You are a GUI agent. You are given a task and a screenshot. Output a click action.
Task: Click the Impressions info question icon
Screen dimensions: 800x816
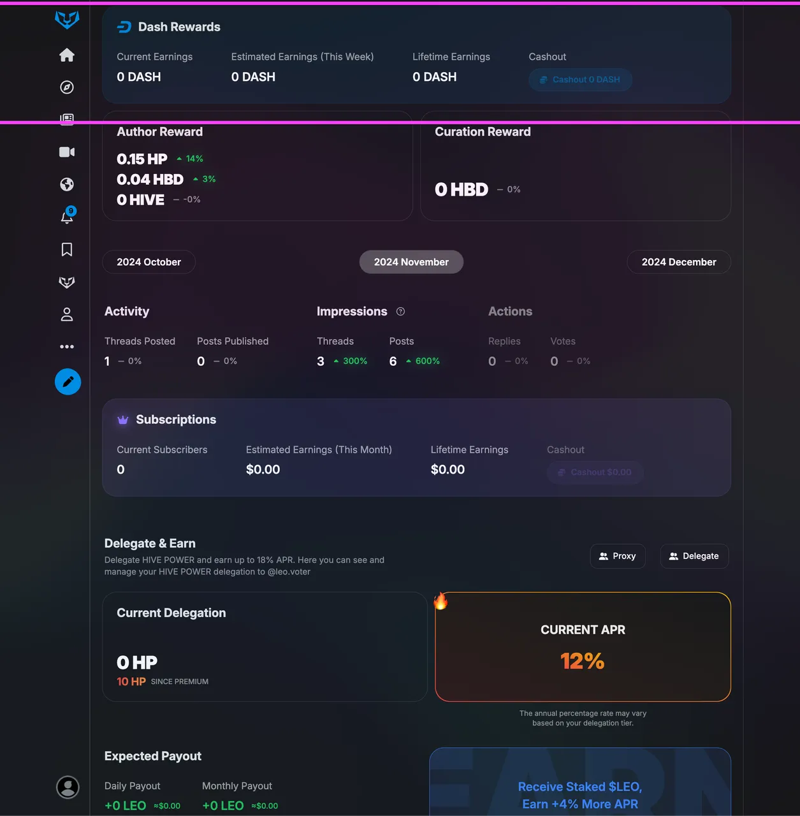(x=400, y=312)
